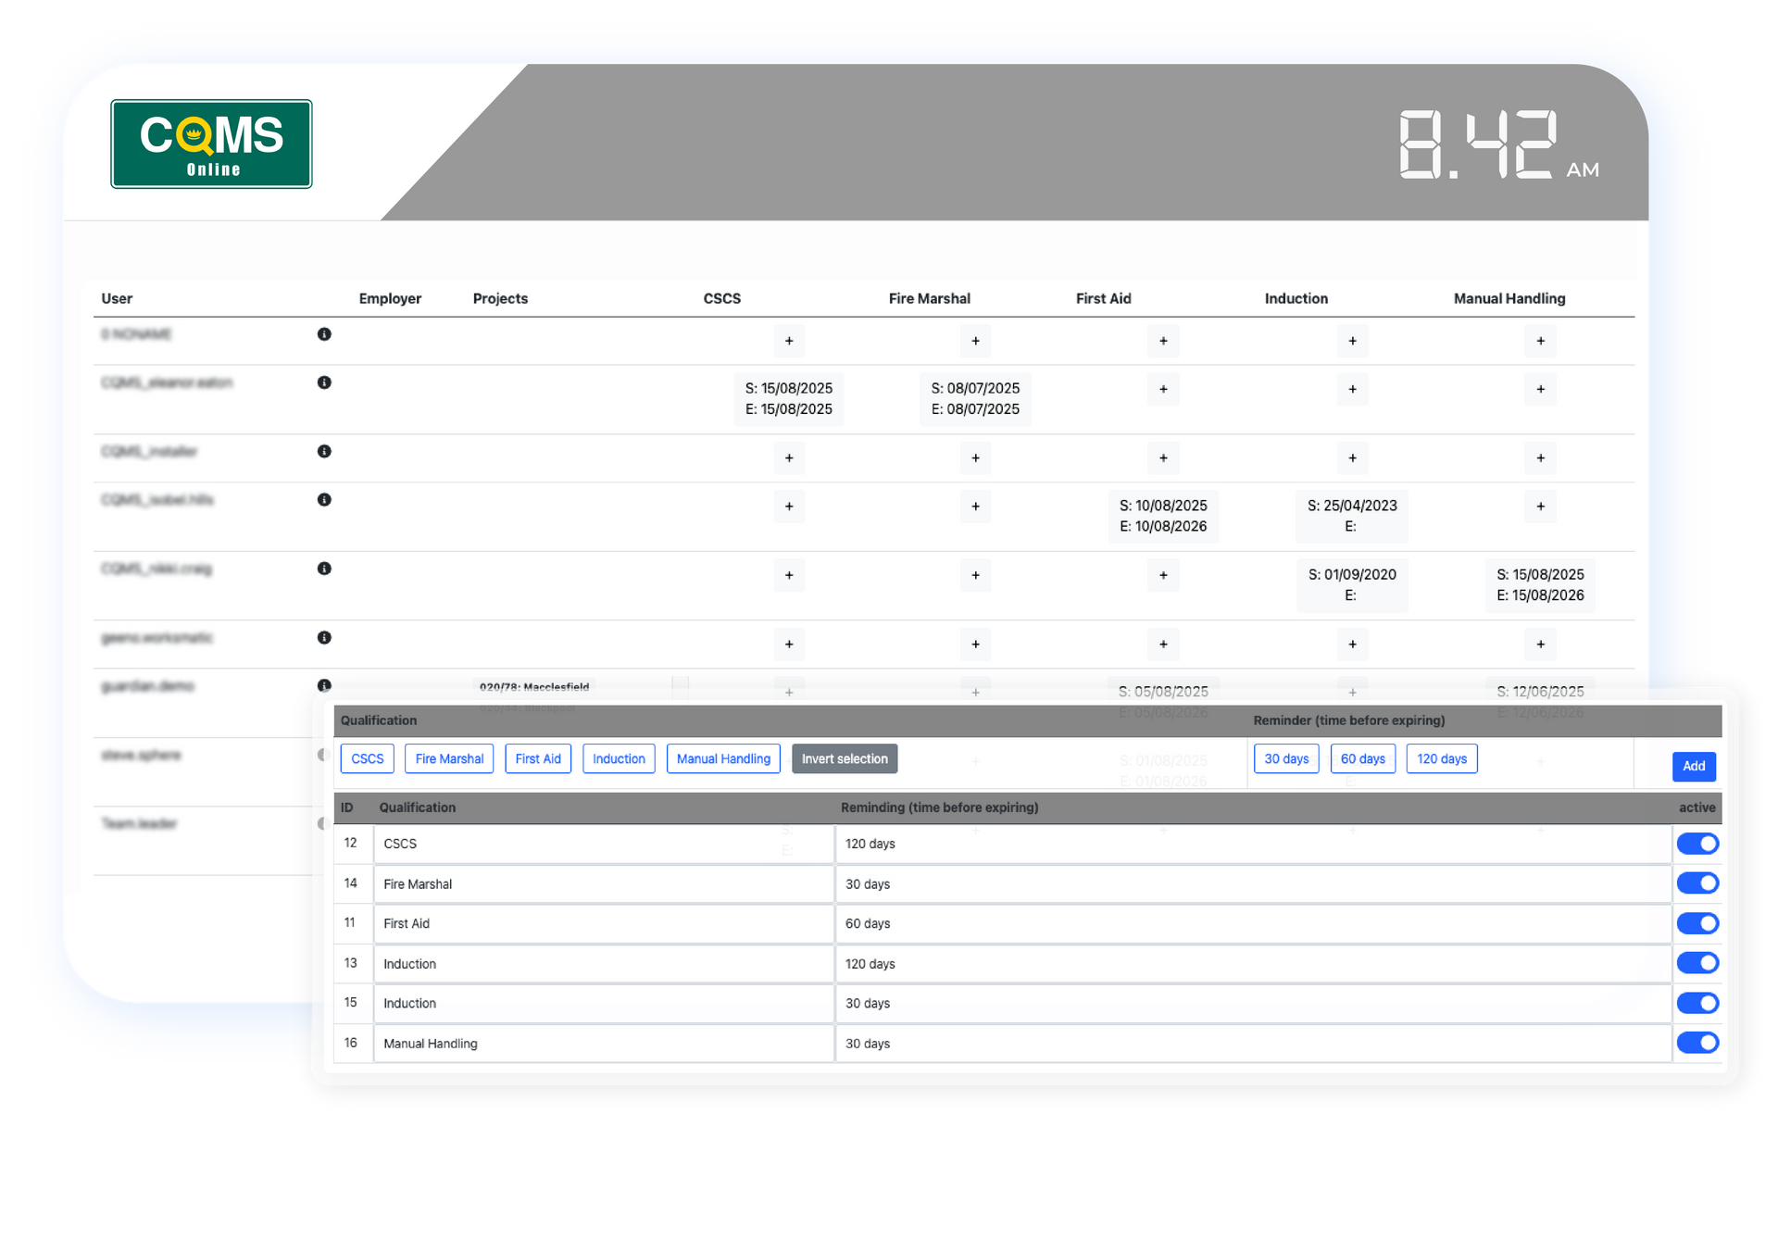
Task: Switch off Manual Handling reminder toggle
Action: pyautogui.click(x=1697, y=1043)
